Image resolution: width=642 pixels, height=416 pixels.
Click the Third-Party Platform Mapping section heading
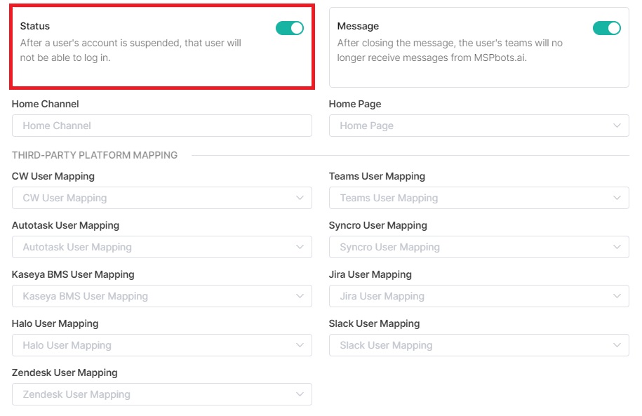click(x=95, y=155)
